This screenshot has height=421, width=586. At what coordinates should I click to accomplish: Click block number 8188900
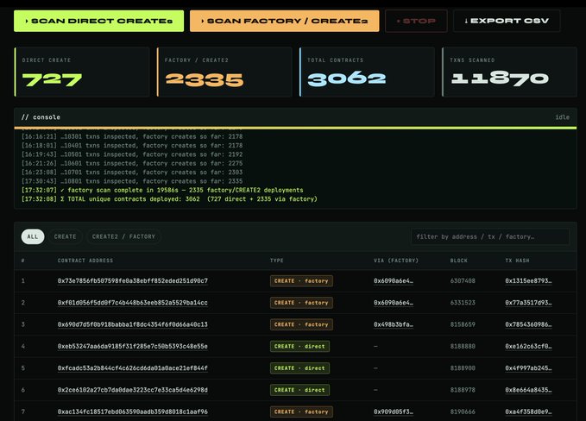463,368
